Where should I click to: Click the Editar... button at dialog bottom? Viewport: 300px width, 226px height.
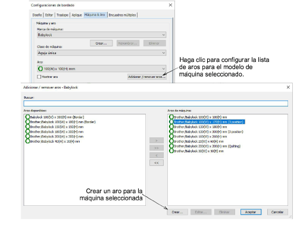tap(201, 212)
